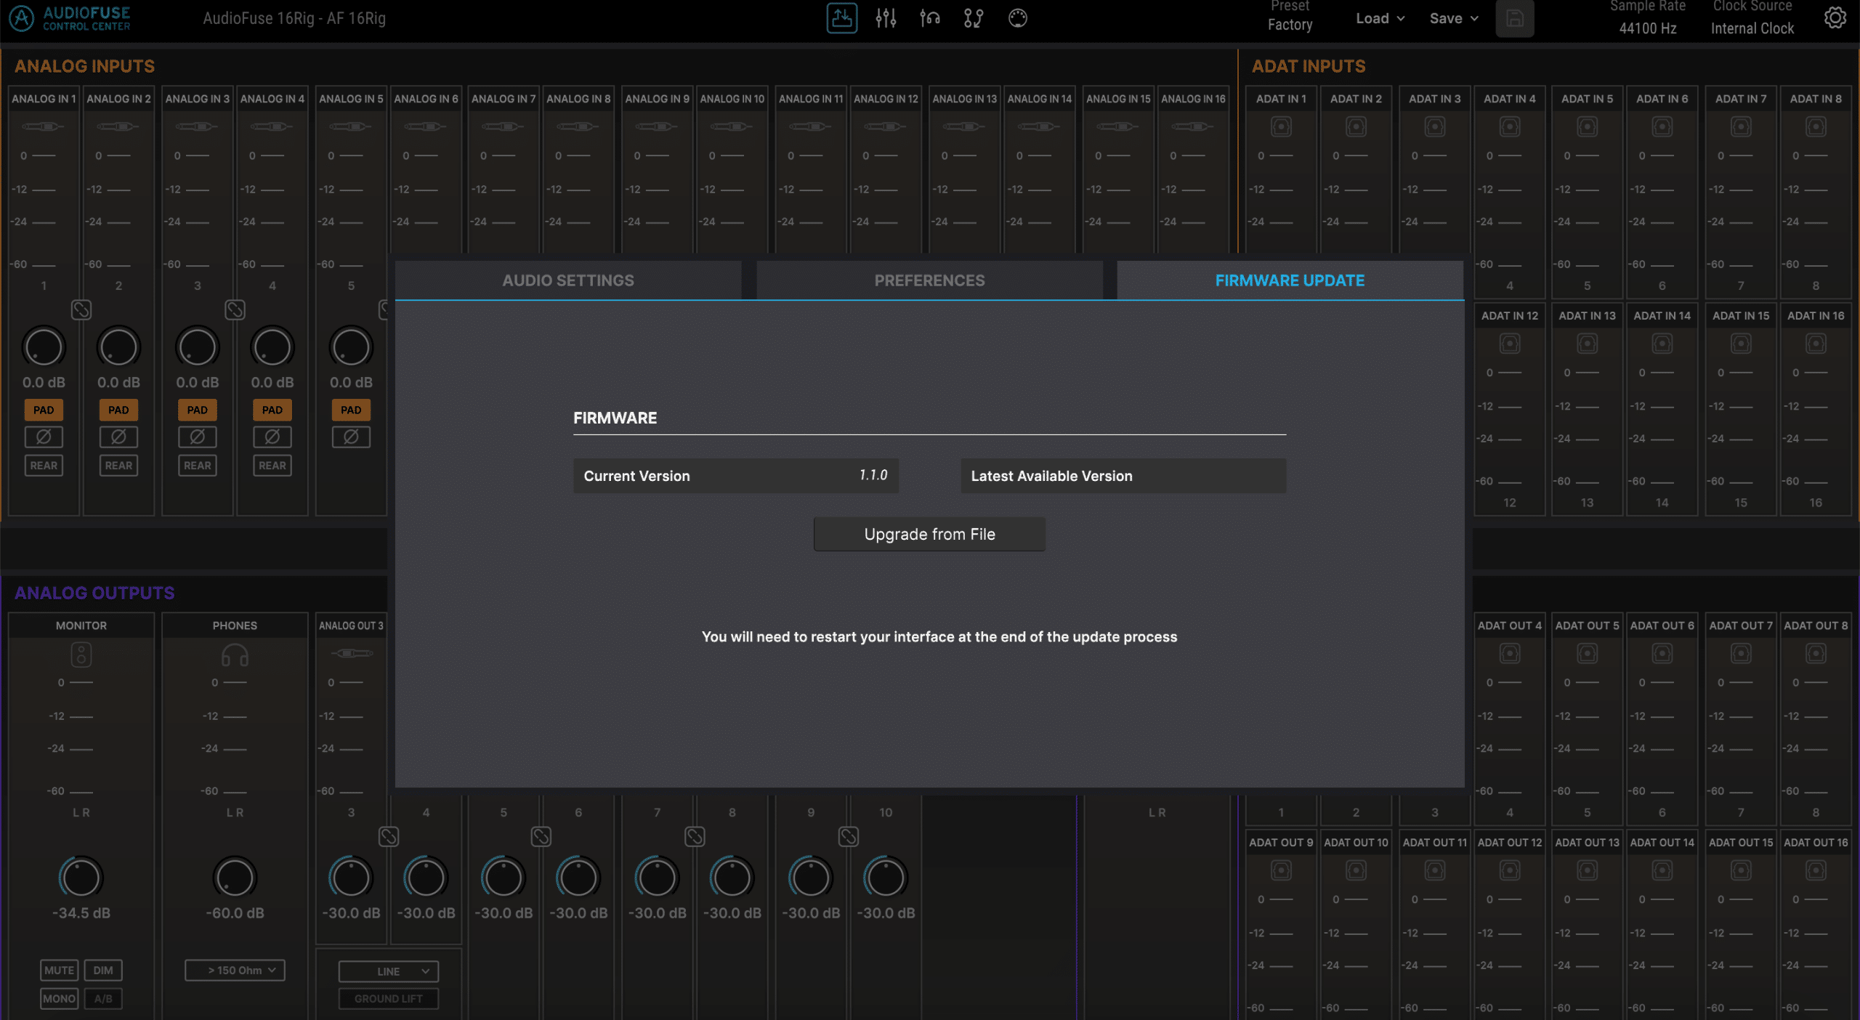Click the Phones headphone icon
Viewport: 1860px width, 1020px height.
tap(235, 655)
